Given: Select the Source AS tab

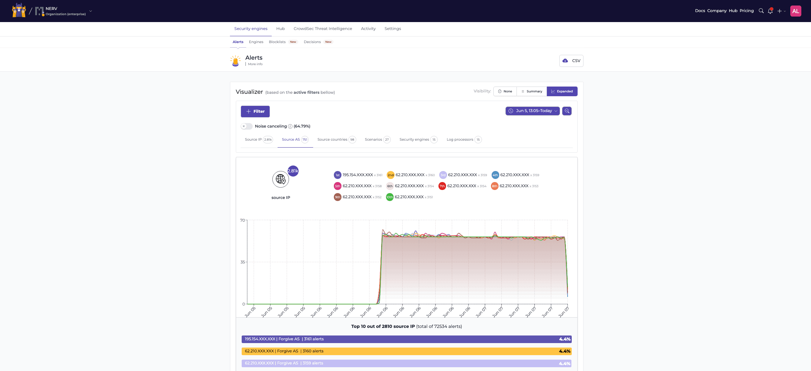Looking at the screenshot, I should pyautogui.click(x=295, y=140).
